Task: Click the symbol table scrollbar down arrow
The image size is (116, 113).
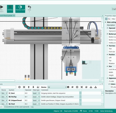Action: coord(102,104)
